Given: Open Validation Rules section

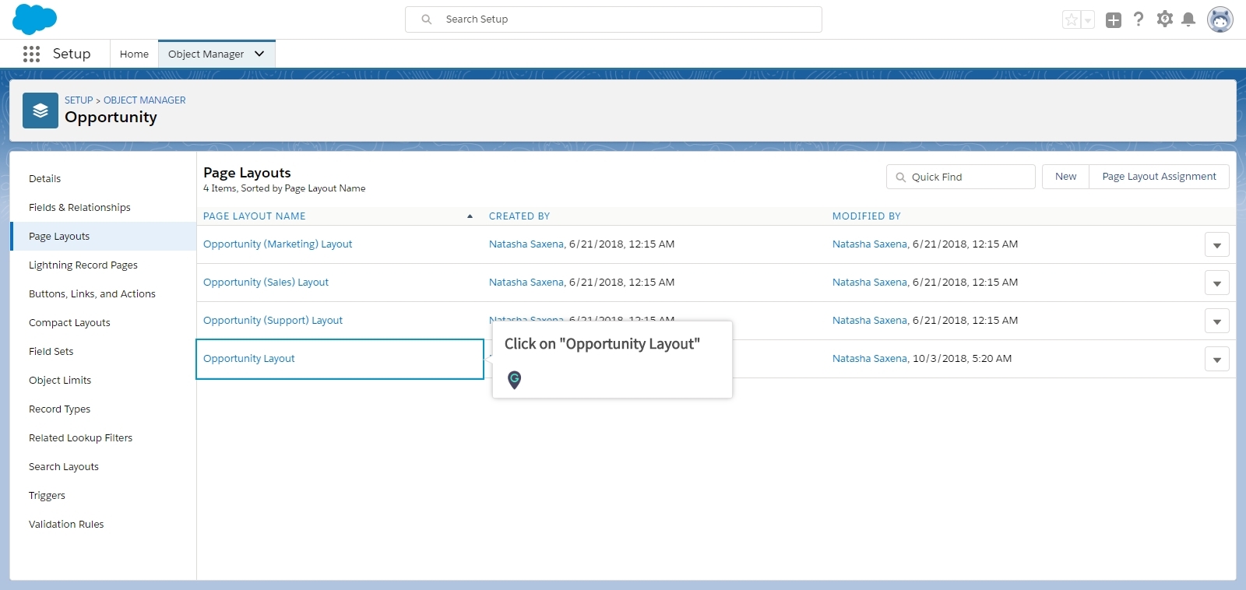Looking at the screenshot, I should coord(66,525).
